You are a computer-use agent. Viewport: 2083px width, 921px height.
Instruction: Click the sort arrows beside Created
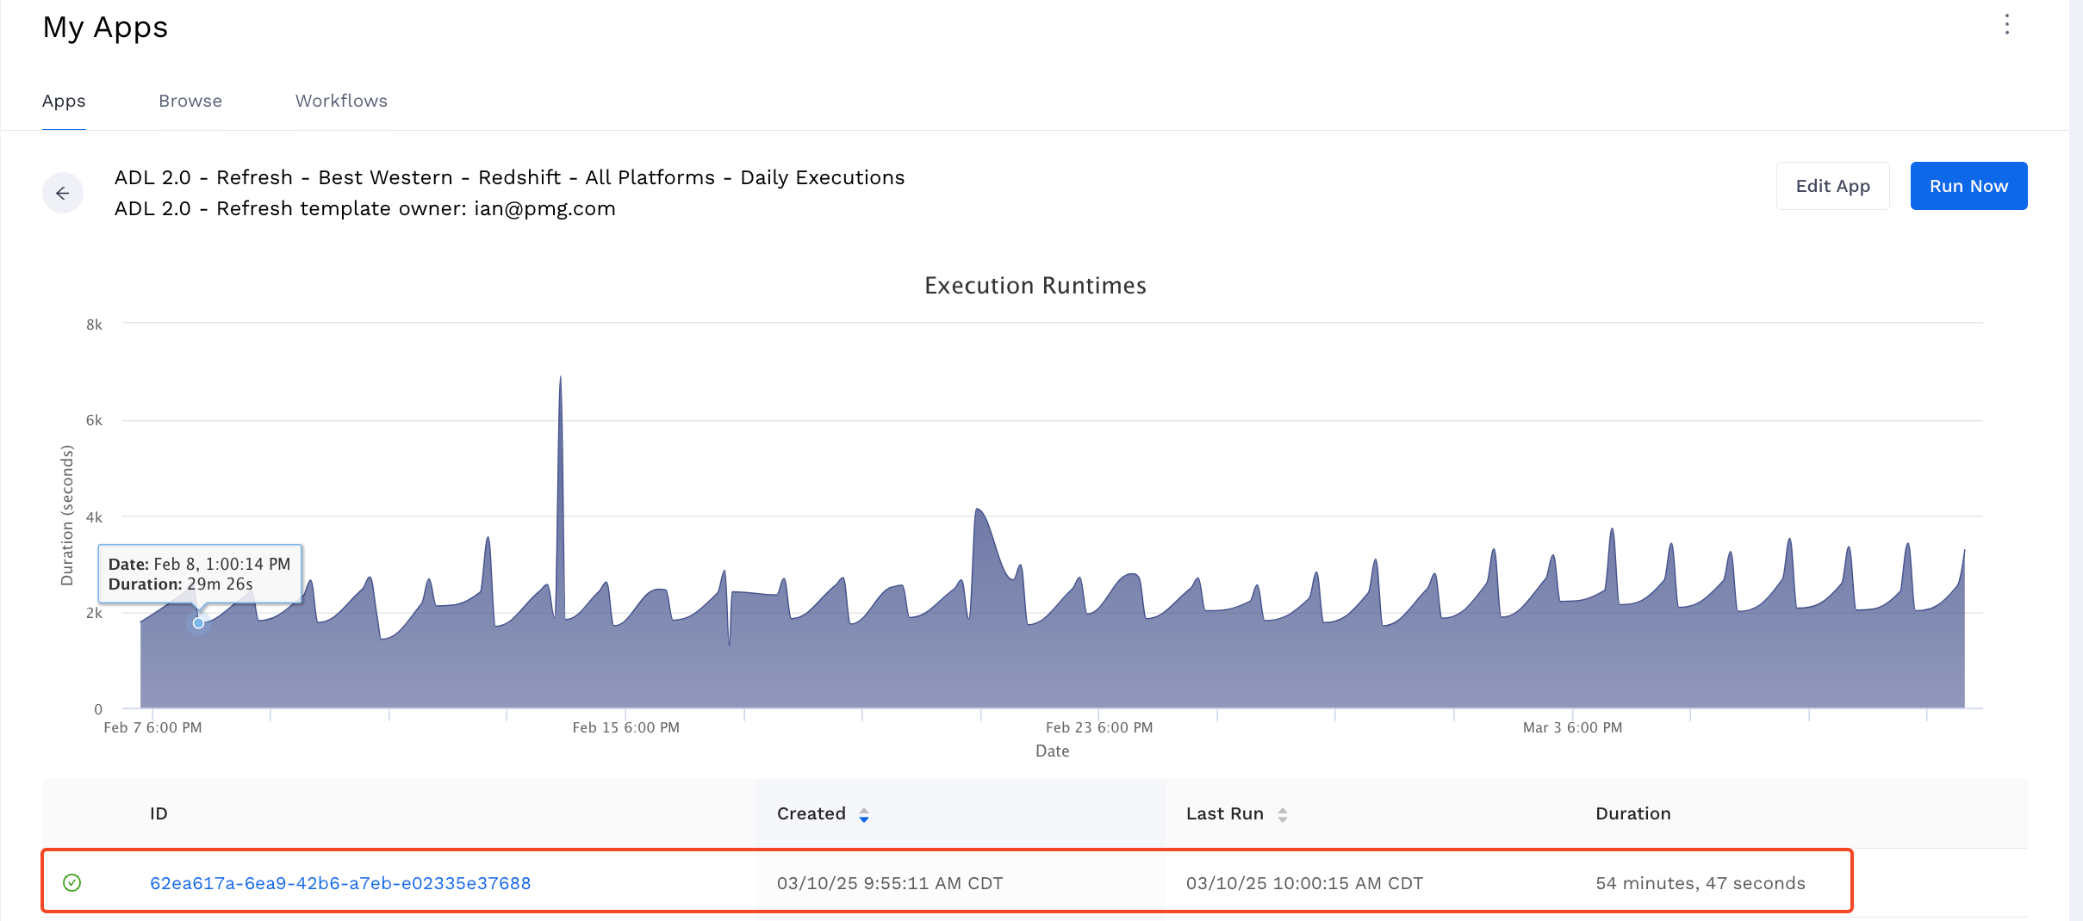click(863, 814)
